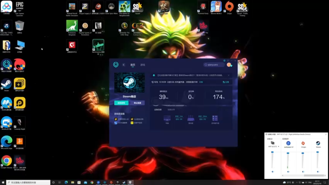329x185 pixels.
Task: Open the red G gaming platform shortcut
Action: 72,46
